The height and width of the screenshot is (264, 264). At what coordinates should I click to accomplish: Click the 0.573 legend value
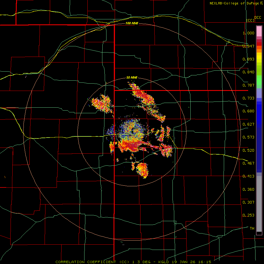click(248, 137)
